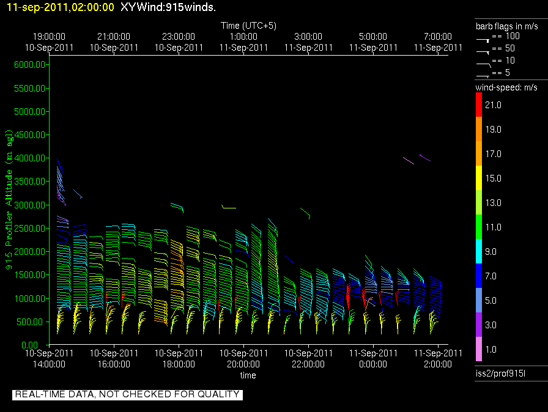Click the 4000.00 altitude tick label
The height and width of the screenshot is (412, 548).
click(30, 158)
